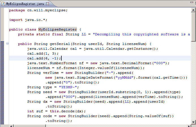Click the SimpleDateFormat class name

coord(95,78)
